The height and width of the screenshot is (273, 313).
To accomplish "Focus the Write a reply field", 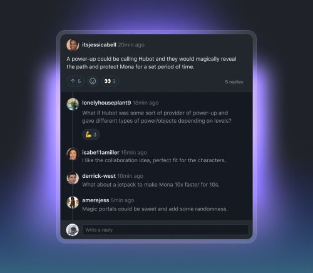I will pyautogui.click(x=165, y=230).
